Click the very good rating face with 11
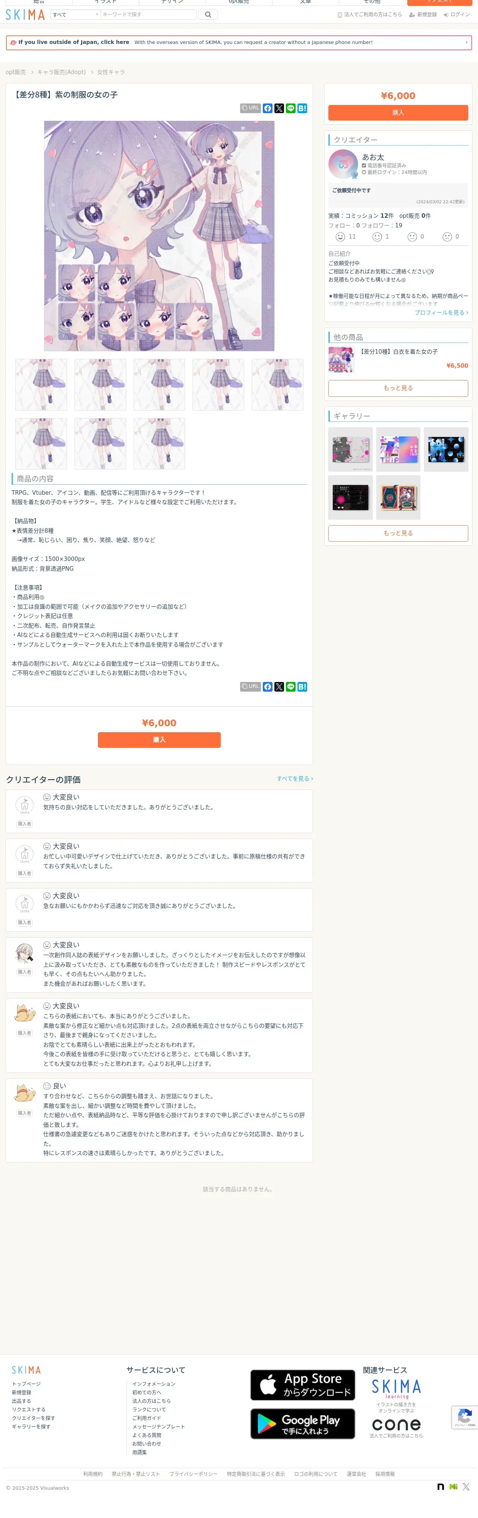The image size is (478, 1518). 340,237
